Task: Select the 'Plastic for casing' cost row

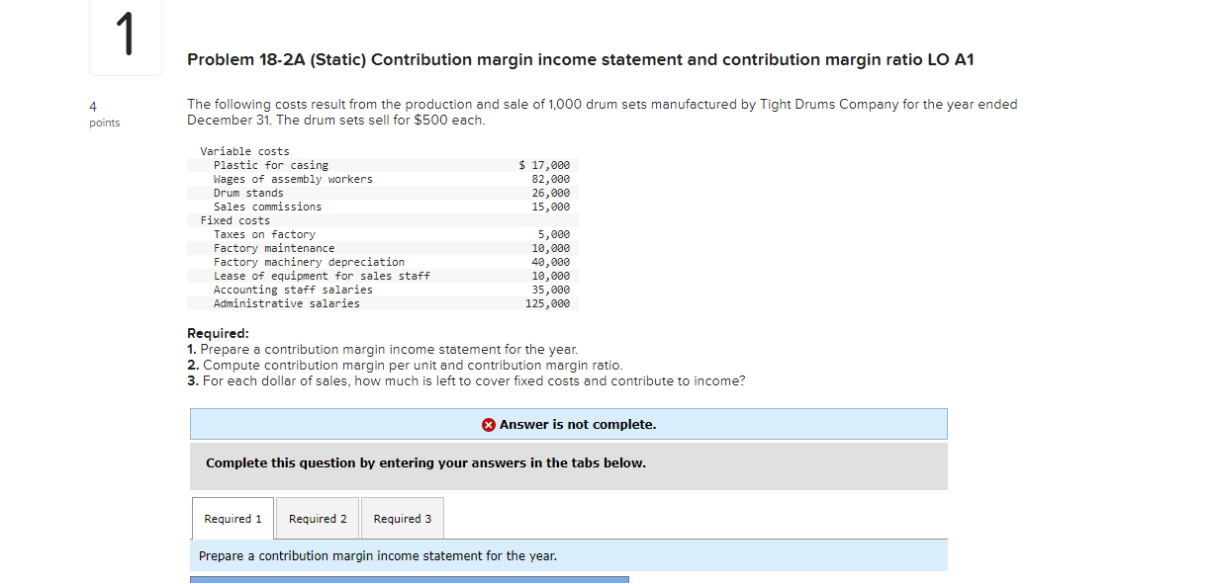Action: [385, 165]
